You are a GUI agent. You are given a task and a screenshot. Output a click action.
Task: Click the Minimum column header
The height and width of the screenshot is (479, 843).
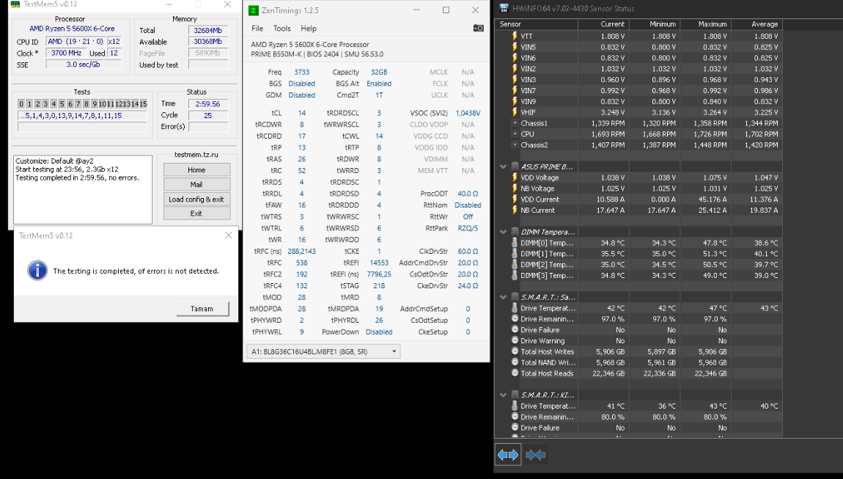(x=653, y=24)
